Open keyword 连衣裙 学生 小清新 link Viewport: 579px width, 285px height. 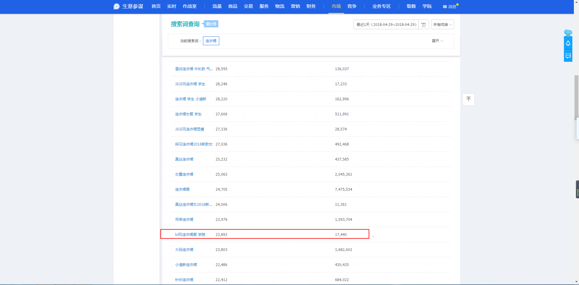191,99
